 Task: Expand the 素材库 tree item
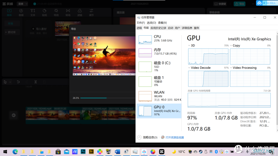(x=11, y=32)
